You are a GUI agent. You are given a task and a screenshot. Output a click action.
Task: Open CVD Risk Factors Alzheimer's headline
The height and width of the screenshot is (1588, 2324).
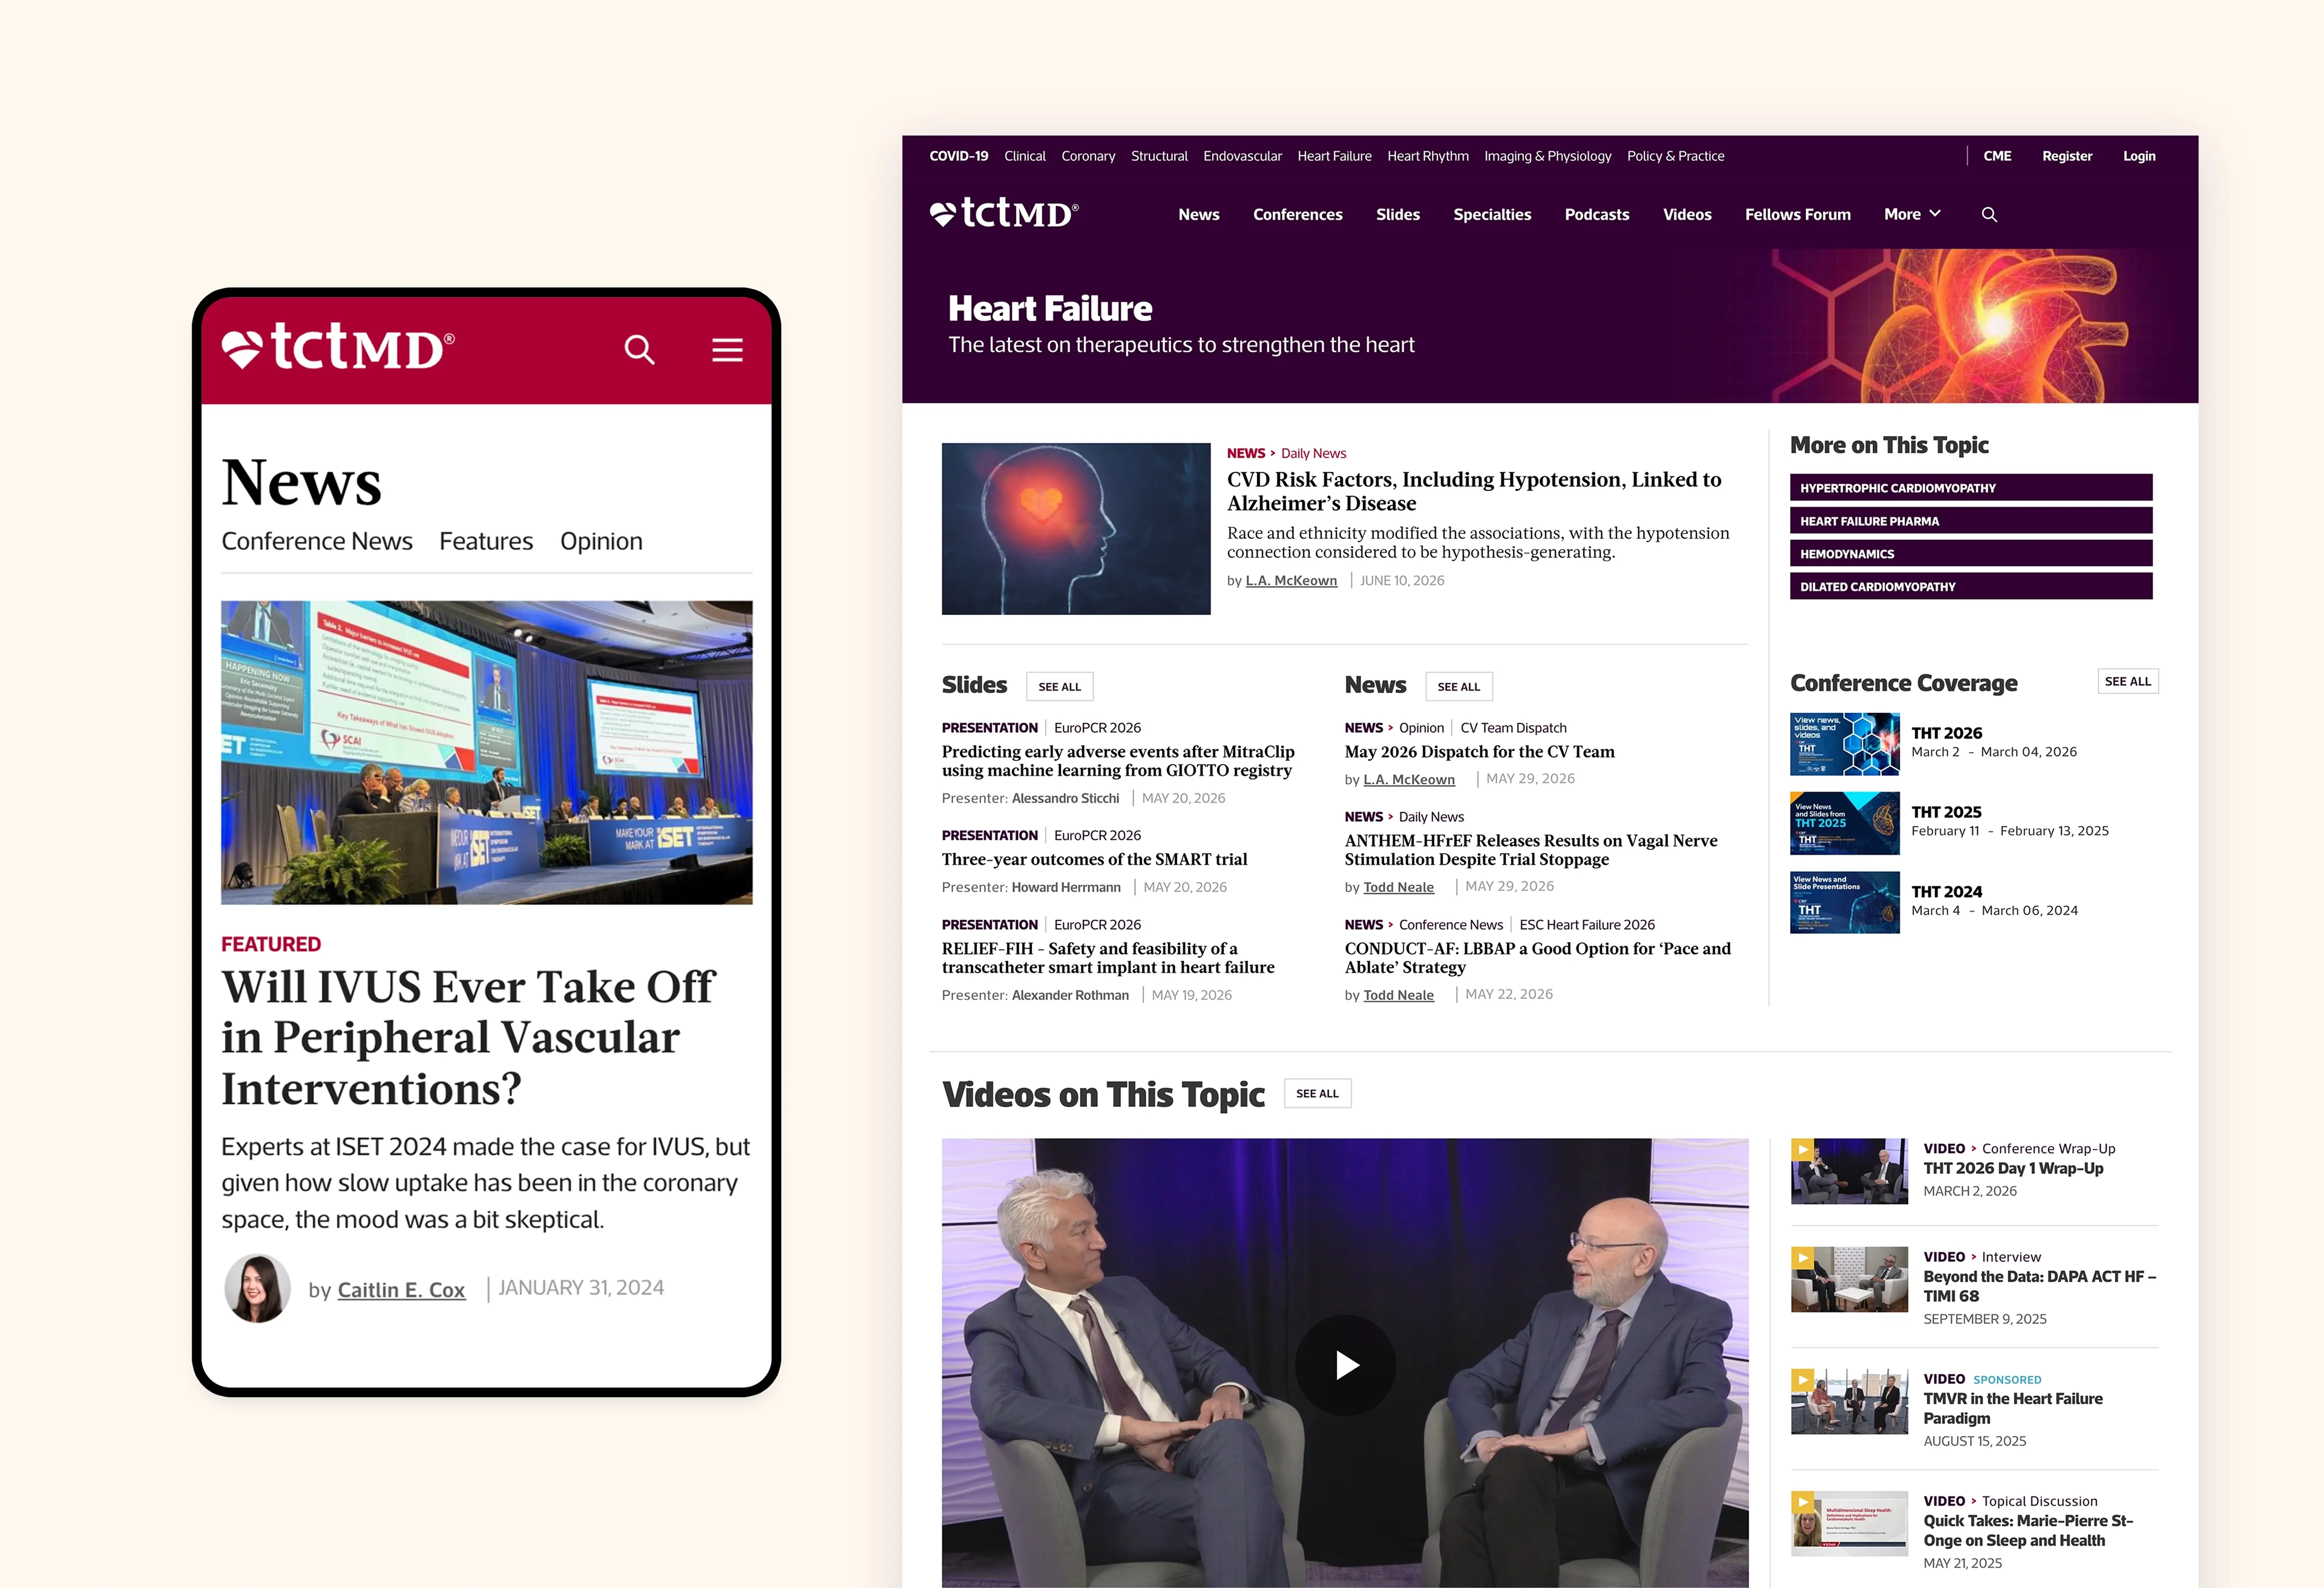[x=1474, y=491]
